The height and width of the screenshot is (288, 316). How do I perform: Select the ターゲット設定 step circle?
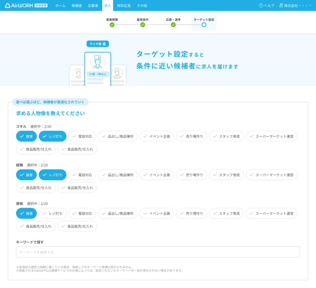coord(204,25)
